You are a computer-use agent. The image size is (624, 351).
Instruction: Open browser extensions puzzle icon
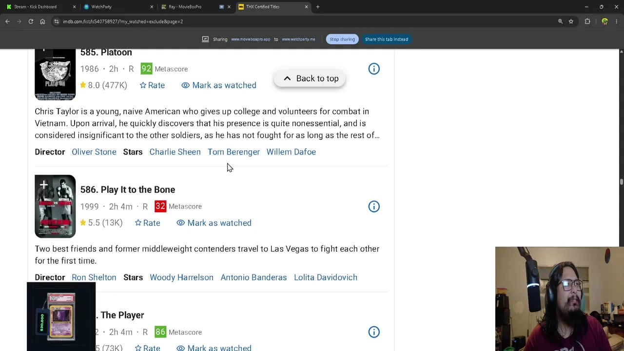587,21
